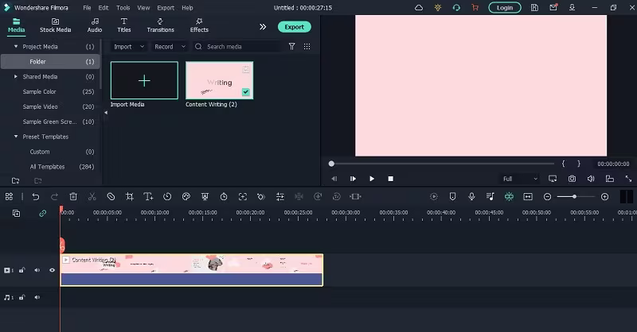Collapse the media library panel arrow

tap(106, 113)
